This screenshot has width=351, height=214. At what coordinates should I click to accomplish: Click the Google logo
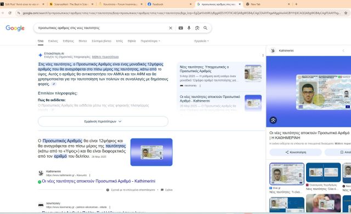pyautogui.click(x=15, y=28)
